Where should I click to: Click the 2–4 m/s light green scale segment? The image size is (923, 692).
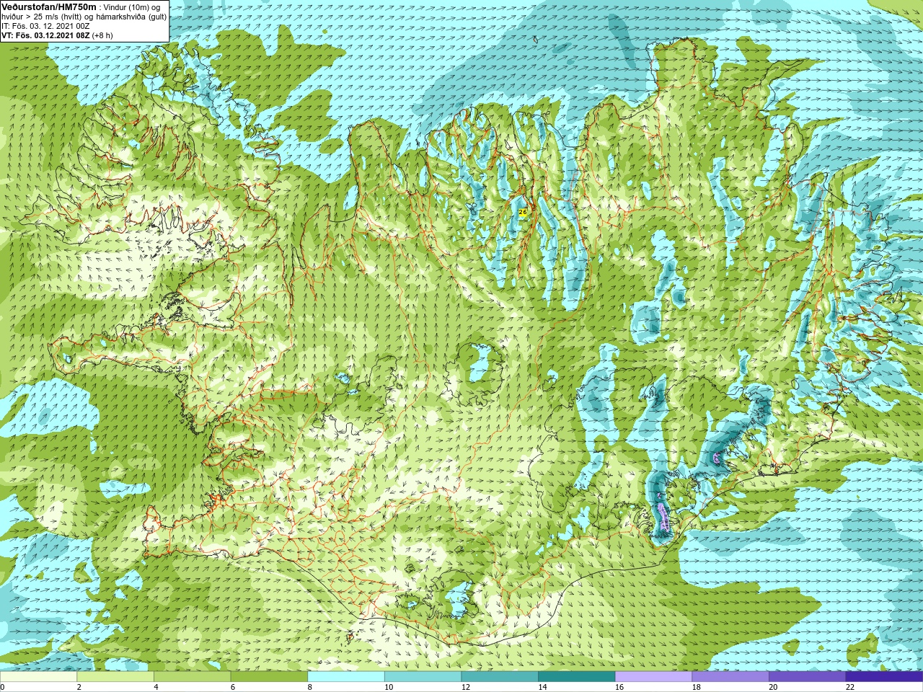click(x=115, y=677)
